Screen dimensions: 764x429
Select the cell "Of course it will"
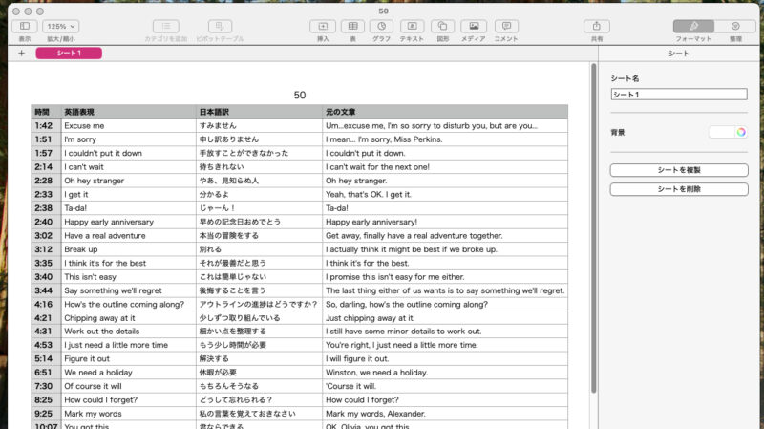coord(129,386)
